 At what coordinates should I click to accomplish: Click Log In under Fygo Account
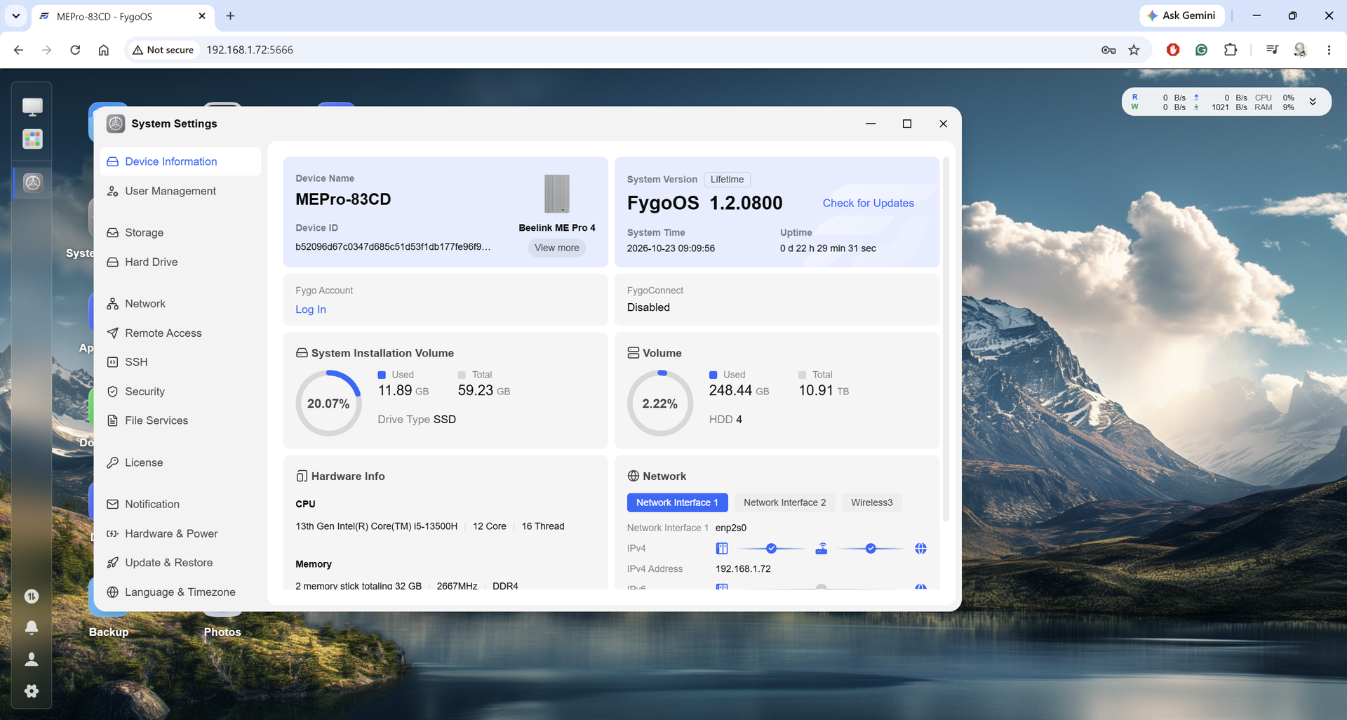tap(311, 309)
